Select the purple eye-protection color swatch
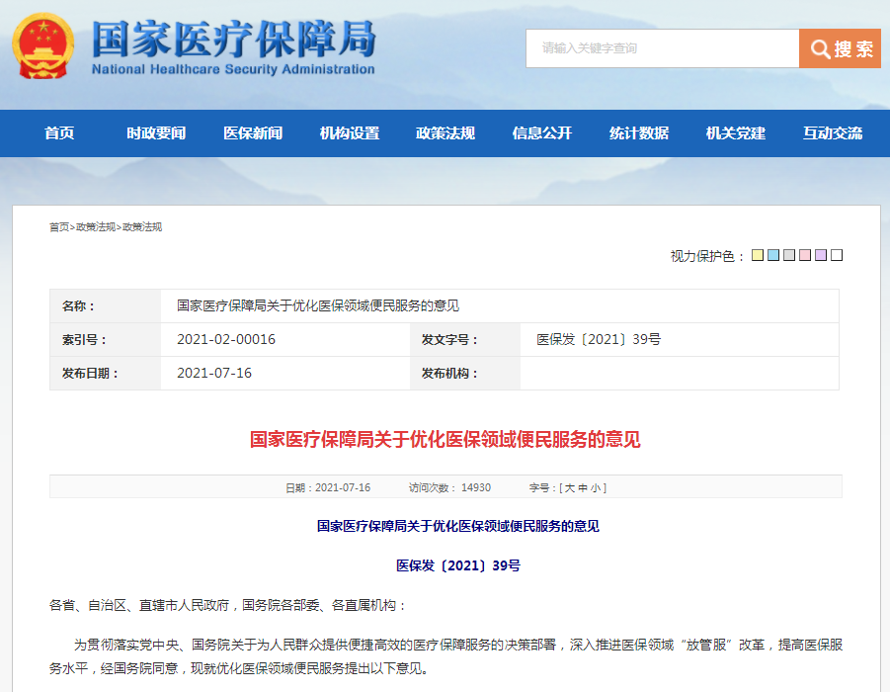The image size is (890, 692). point(821,255)
